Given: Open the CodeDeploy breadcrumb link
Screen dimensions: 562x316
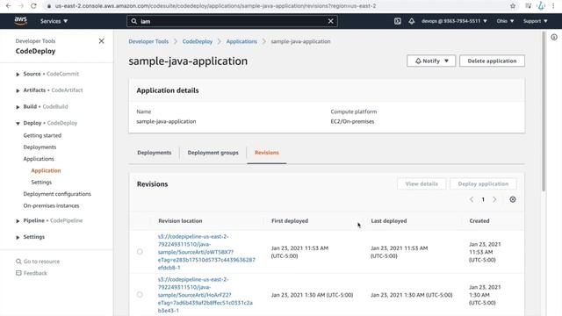Looking at the screenshot, I should [198, 41].
